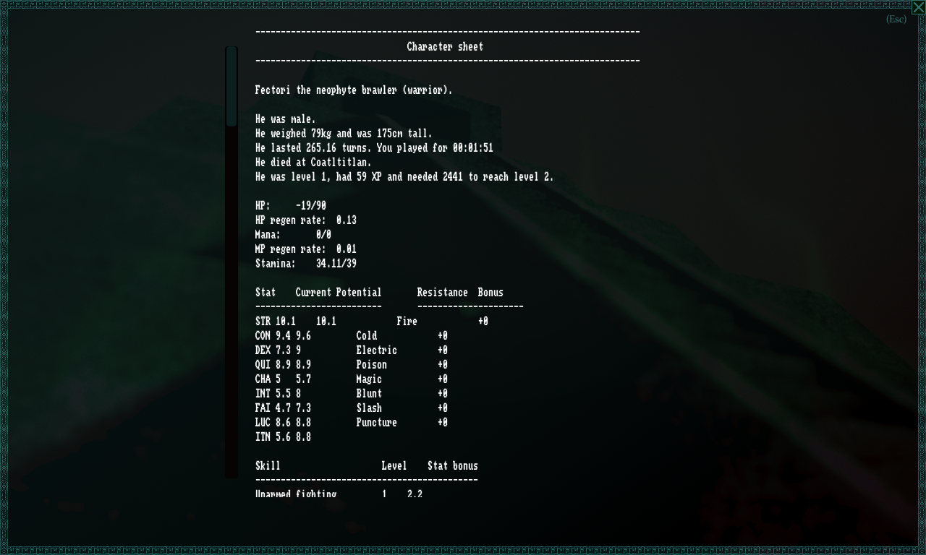This screenshot has height=555, width=926.
Task: Click the ITN stat row
Action: click(x=283, y=436)
